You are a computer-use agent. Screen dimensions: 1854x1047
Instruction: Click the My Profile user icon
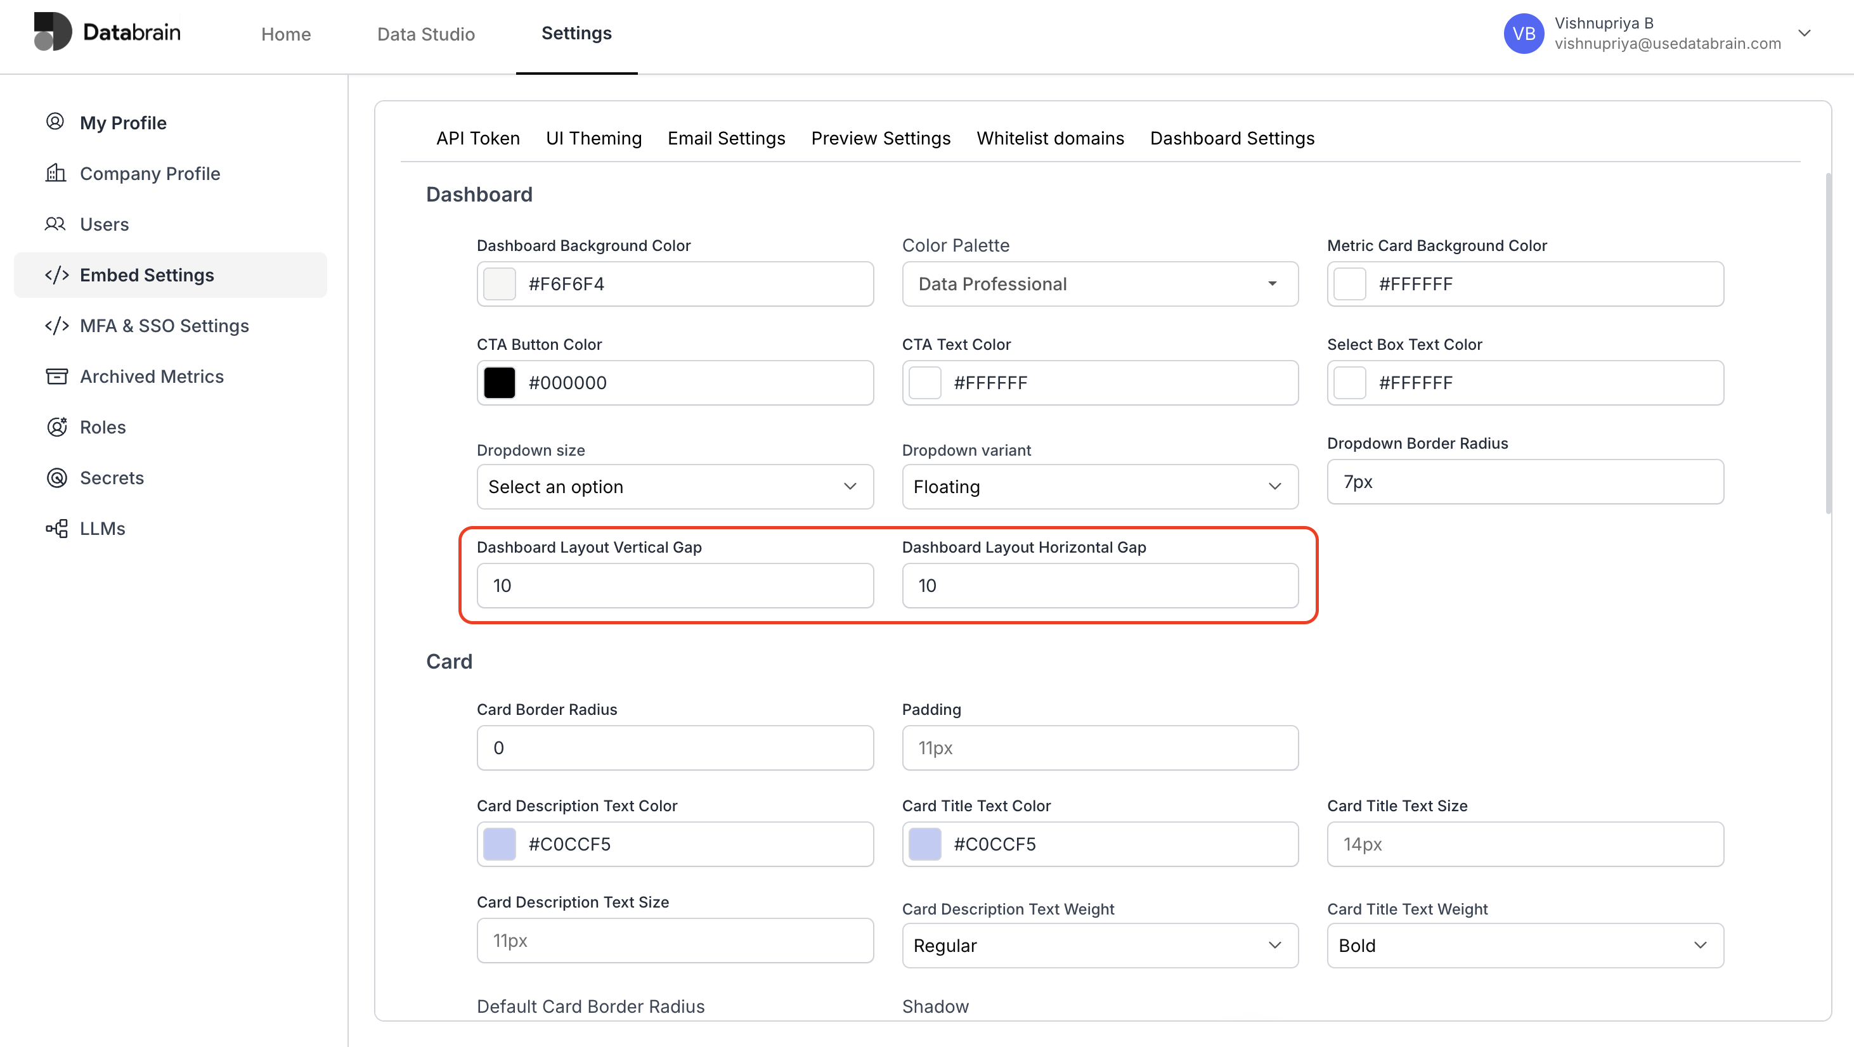55,122
